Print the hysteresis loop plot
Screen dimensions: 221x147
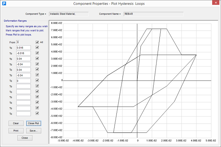(16, 130)
